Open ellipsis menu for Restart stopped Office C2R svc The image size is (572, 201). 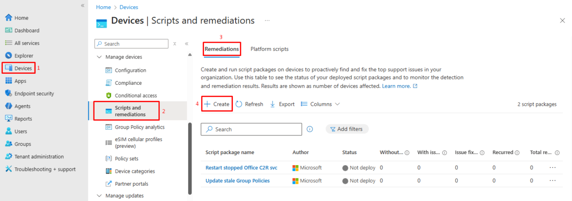pyautogui.click(x=552, y=167)
